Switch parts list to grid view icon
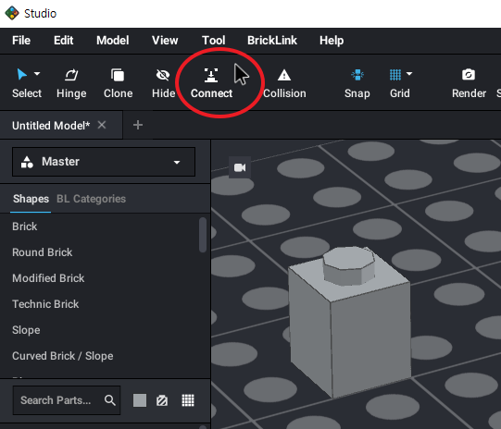This screenshot has width=501, height=429. (188, 400)
